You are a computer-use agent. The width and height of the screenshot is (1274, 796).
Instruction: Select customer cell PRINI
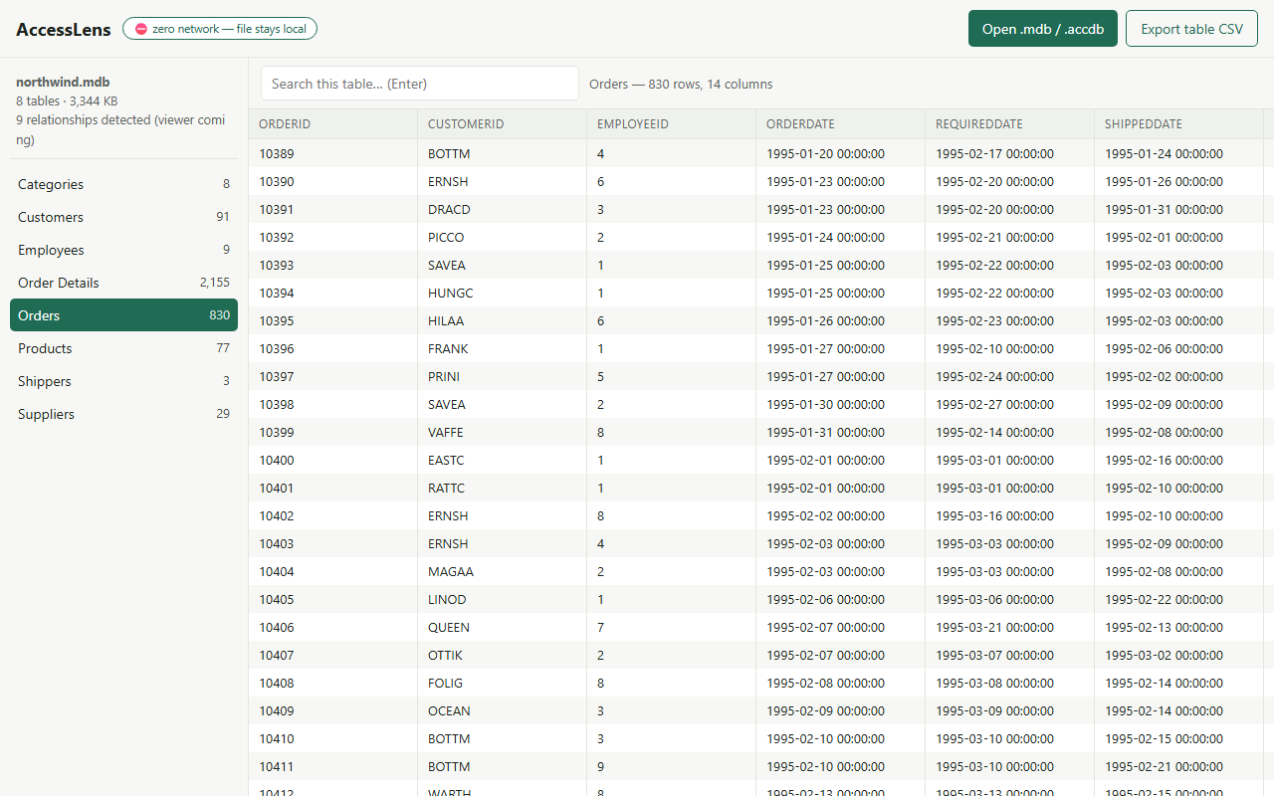pyautogui.click(x=503, y=376)
